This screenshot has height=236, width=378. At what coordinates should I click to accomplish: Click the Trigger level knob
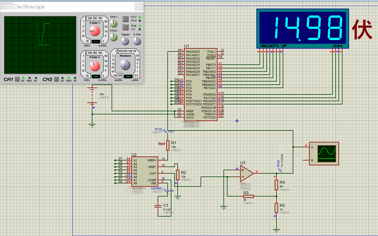[x=125, y=41]
